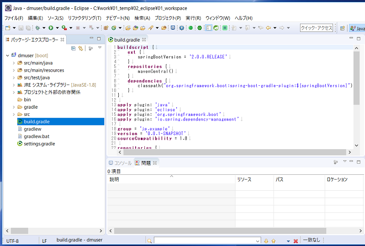The width and height of the screenshot is (365, 246).
Task: Click the green hexagon Spring icon
Action: pos(200,28)
